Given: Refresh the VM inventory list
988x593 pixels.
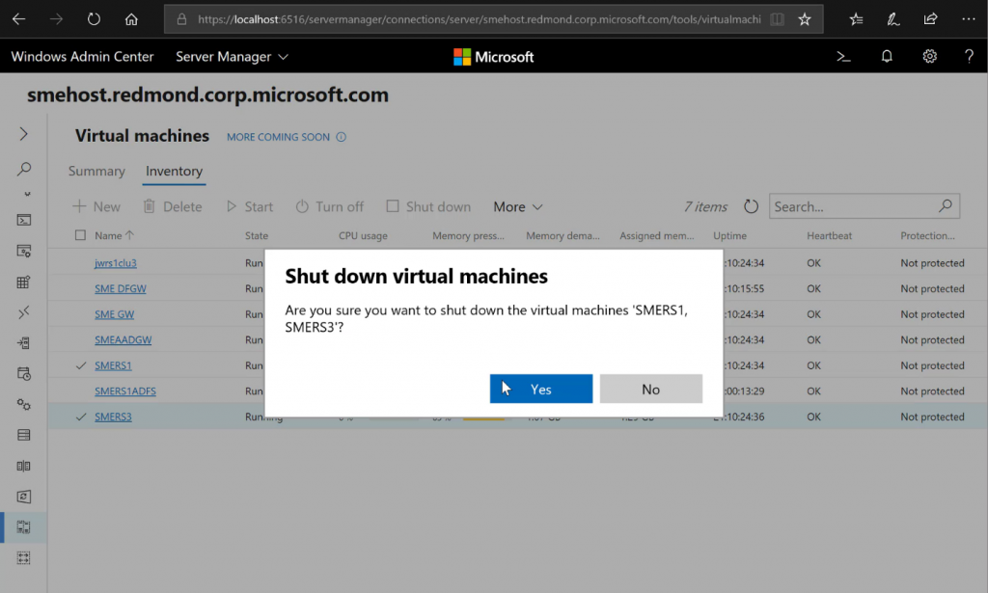Looking at the screenshot, I should point(751,205).
